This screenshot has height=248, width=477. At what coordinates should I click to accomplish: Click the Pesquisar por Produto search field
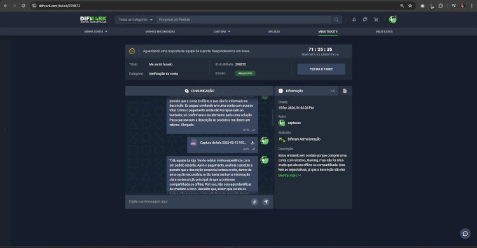pos(244,20)
